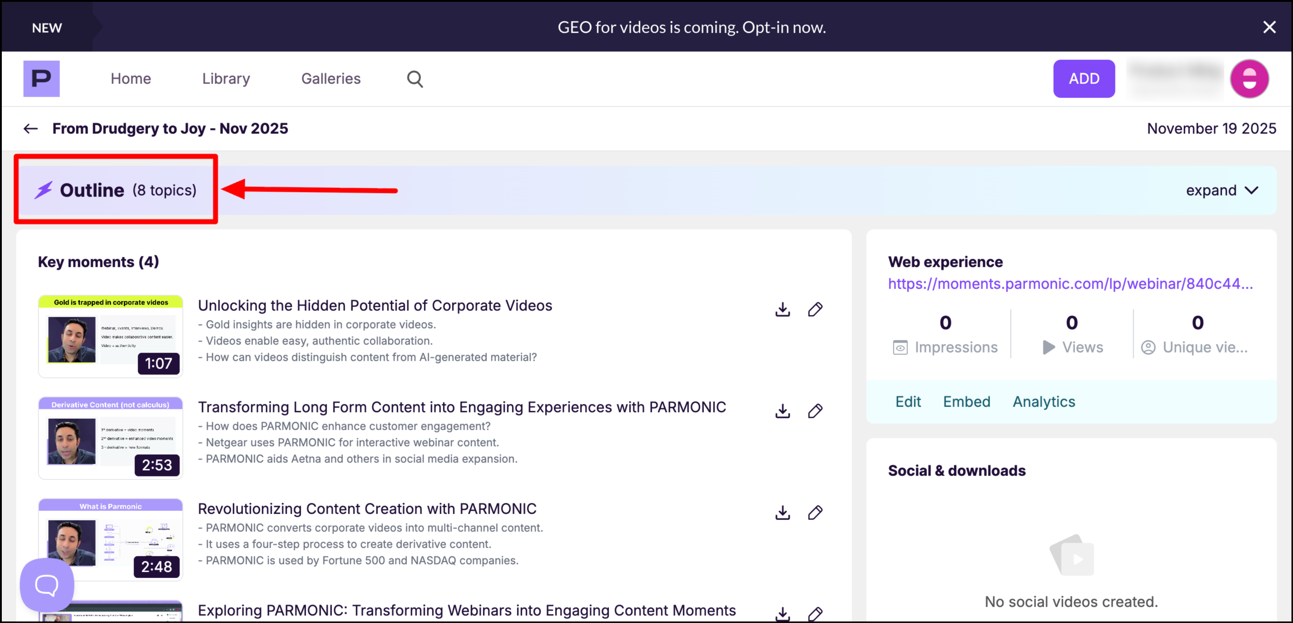Image resolution: width=1293 pixels, height=623 pixels.
Task: Dismiss the GEO for videos banner
Action: click(x=1269, y=27)
